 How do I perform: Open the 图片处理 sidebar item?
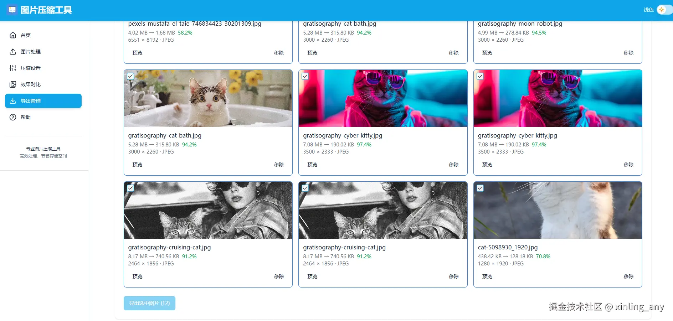pyautogui.click(x=43, y=52)
